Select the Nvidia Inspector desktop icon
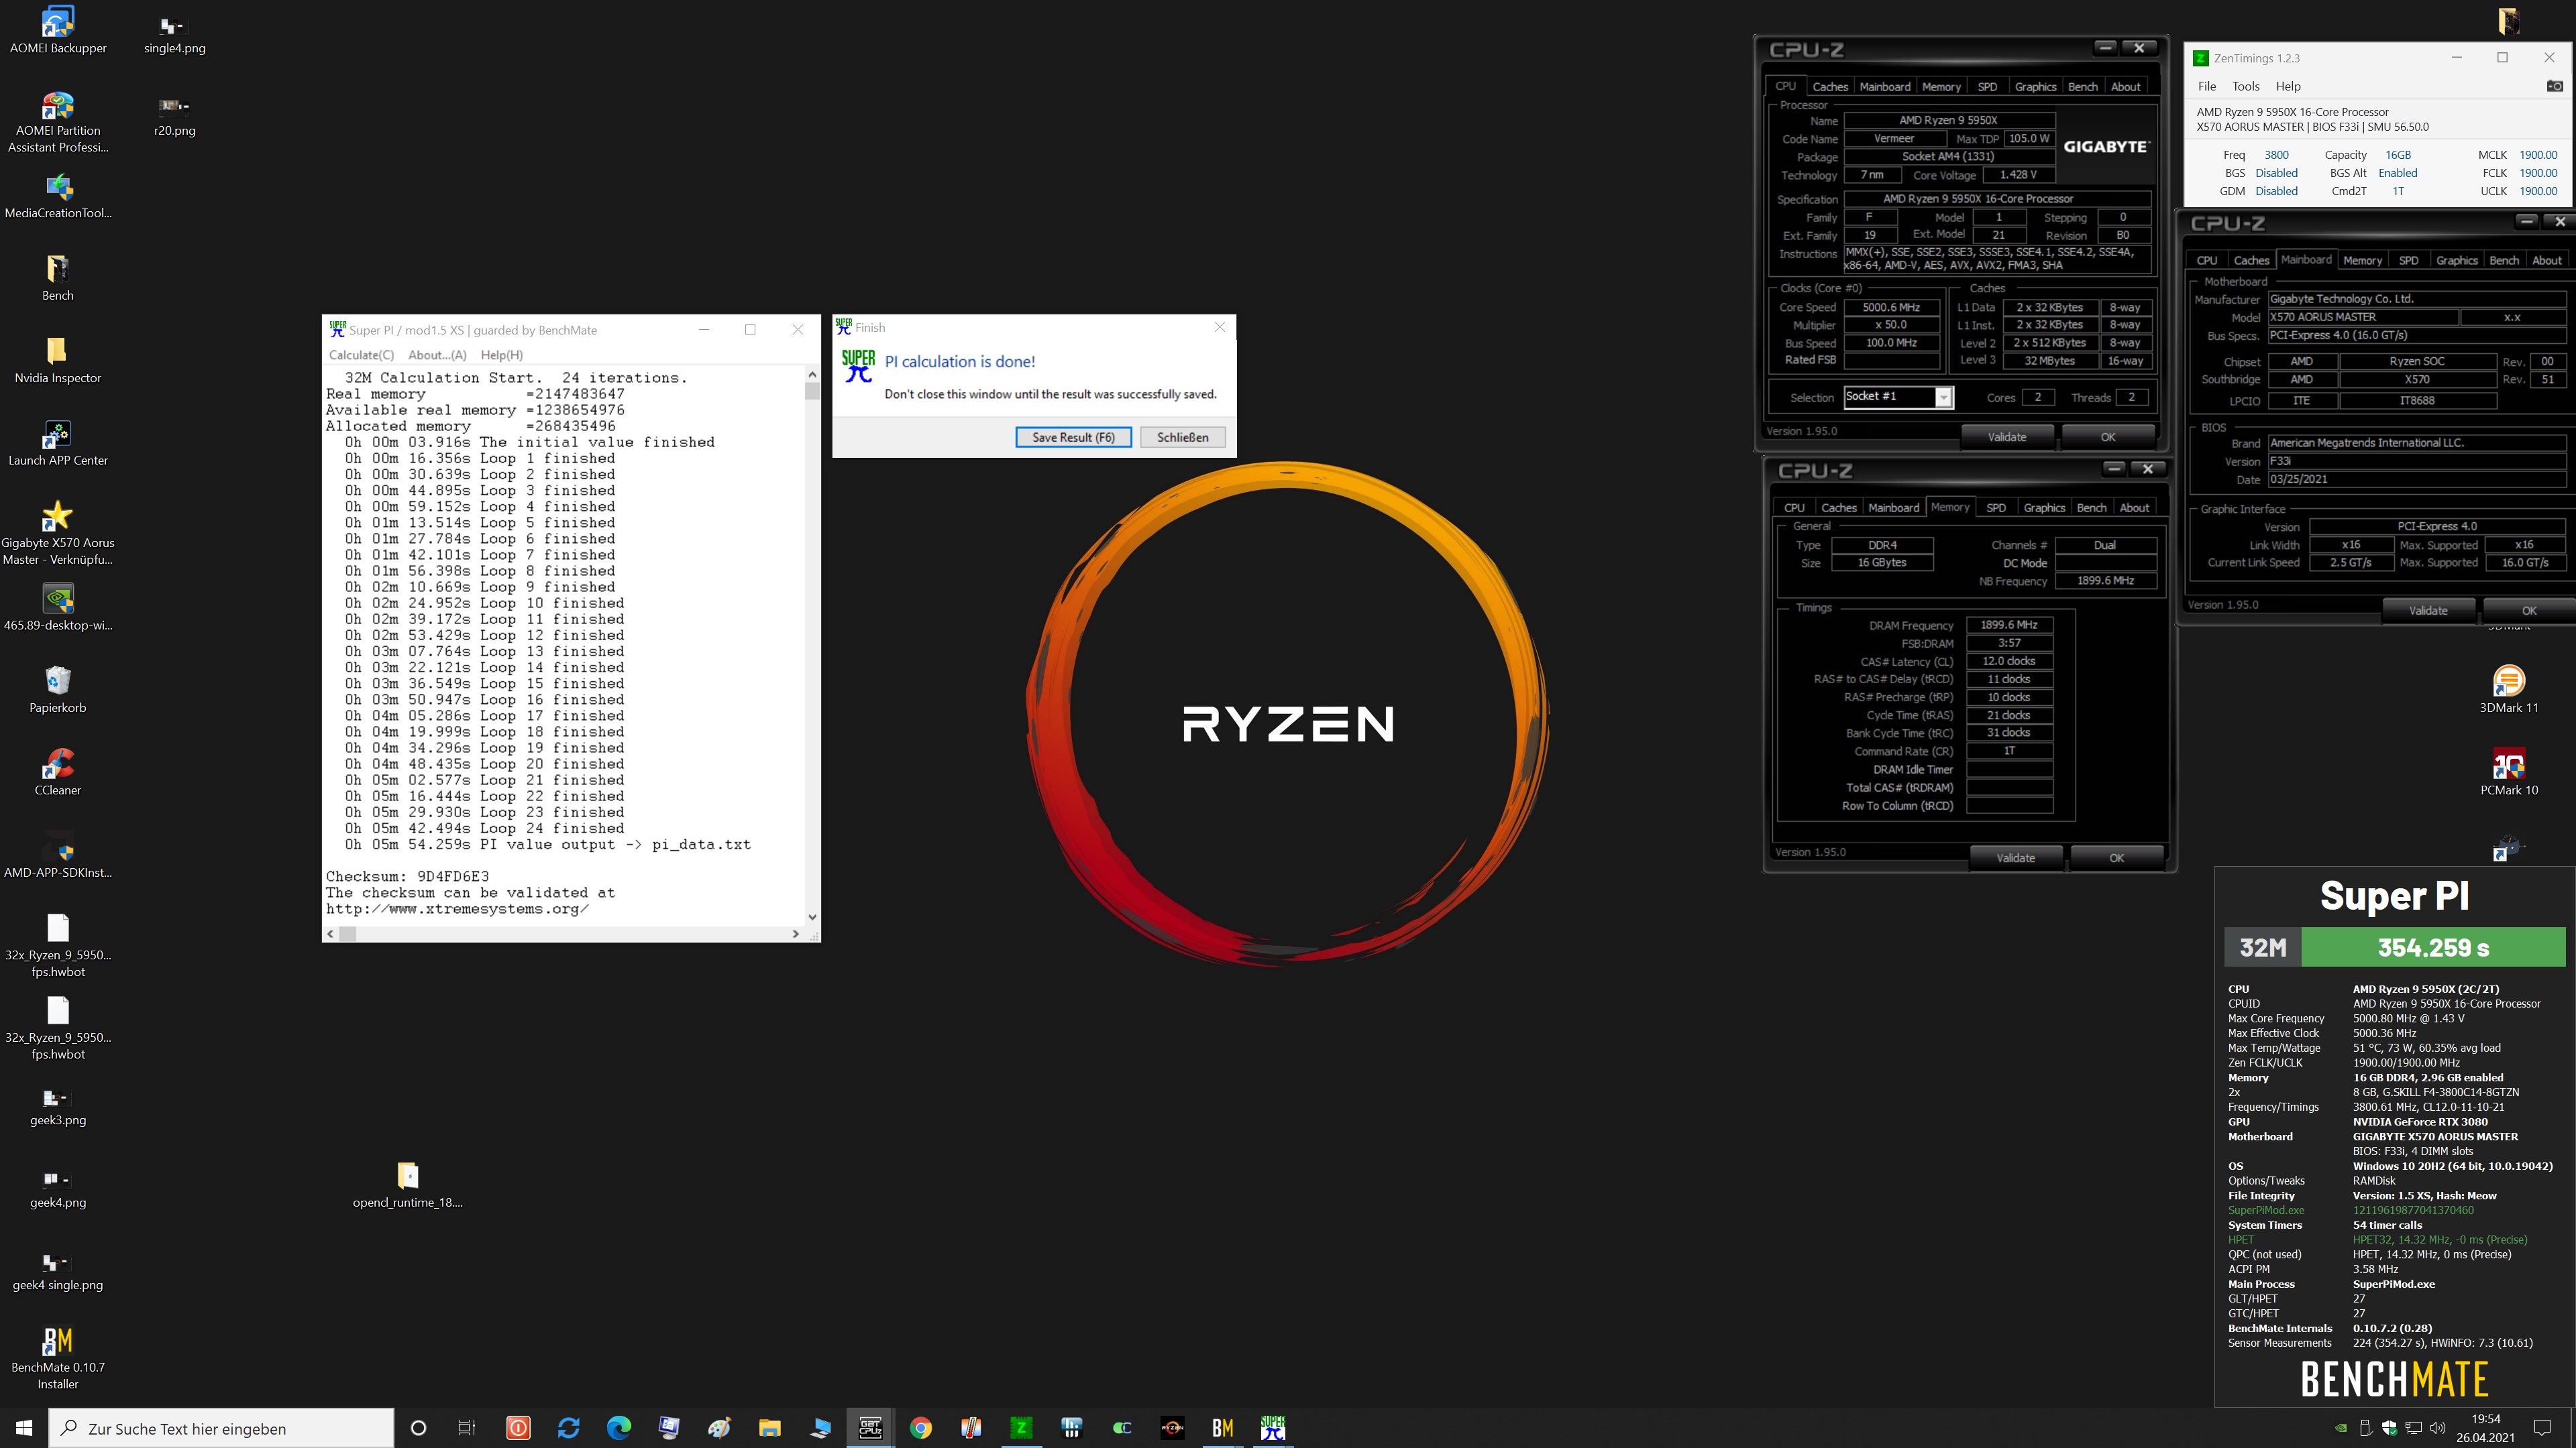Image resolution: width=2576 pixels, height=1448 pixels. (x=58, y=361)
